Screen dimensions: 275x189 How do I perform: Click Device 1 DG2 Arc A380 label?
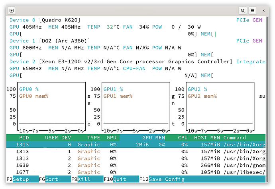(50, 41)
